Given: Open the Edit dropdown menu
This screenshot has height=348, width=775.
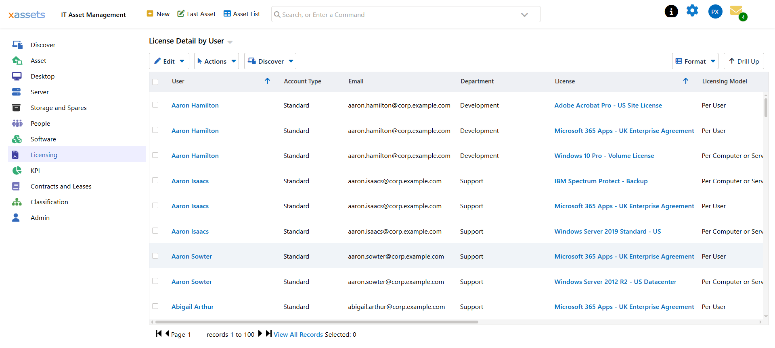Looking at the screenshot, I should click(x=169, y=61).
